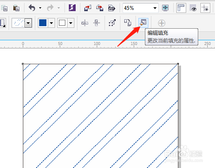This screenshot has height=168, width=215.
Task: Click the greyed-out plus add button
Action: [162, 23]
